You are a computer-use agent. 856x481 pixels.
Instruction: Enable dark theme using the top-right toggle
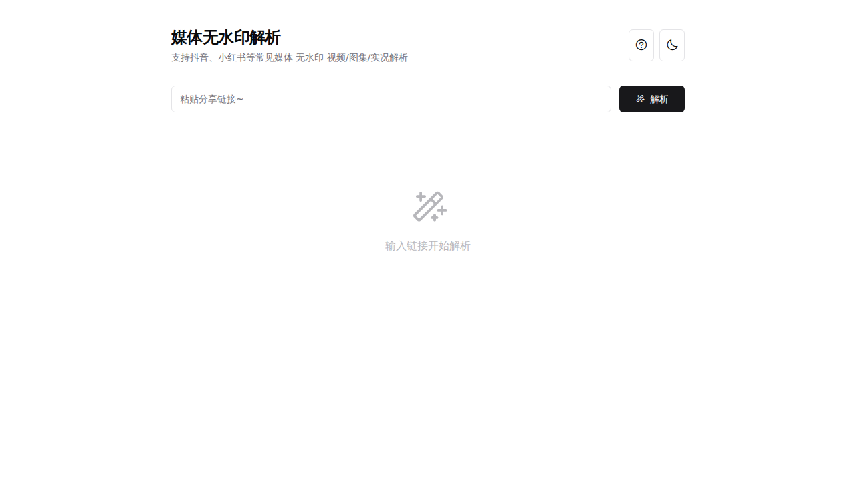[x=671, y=45]
